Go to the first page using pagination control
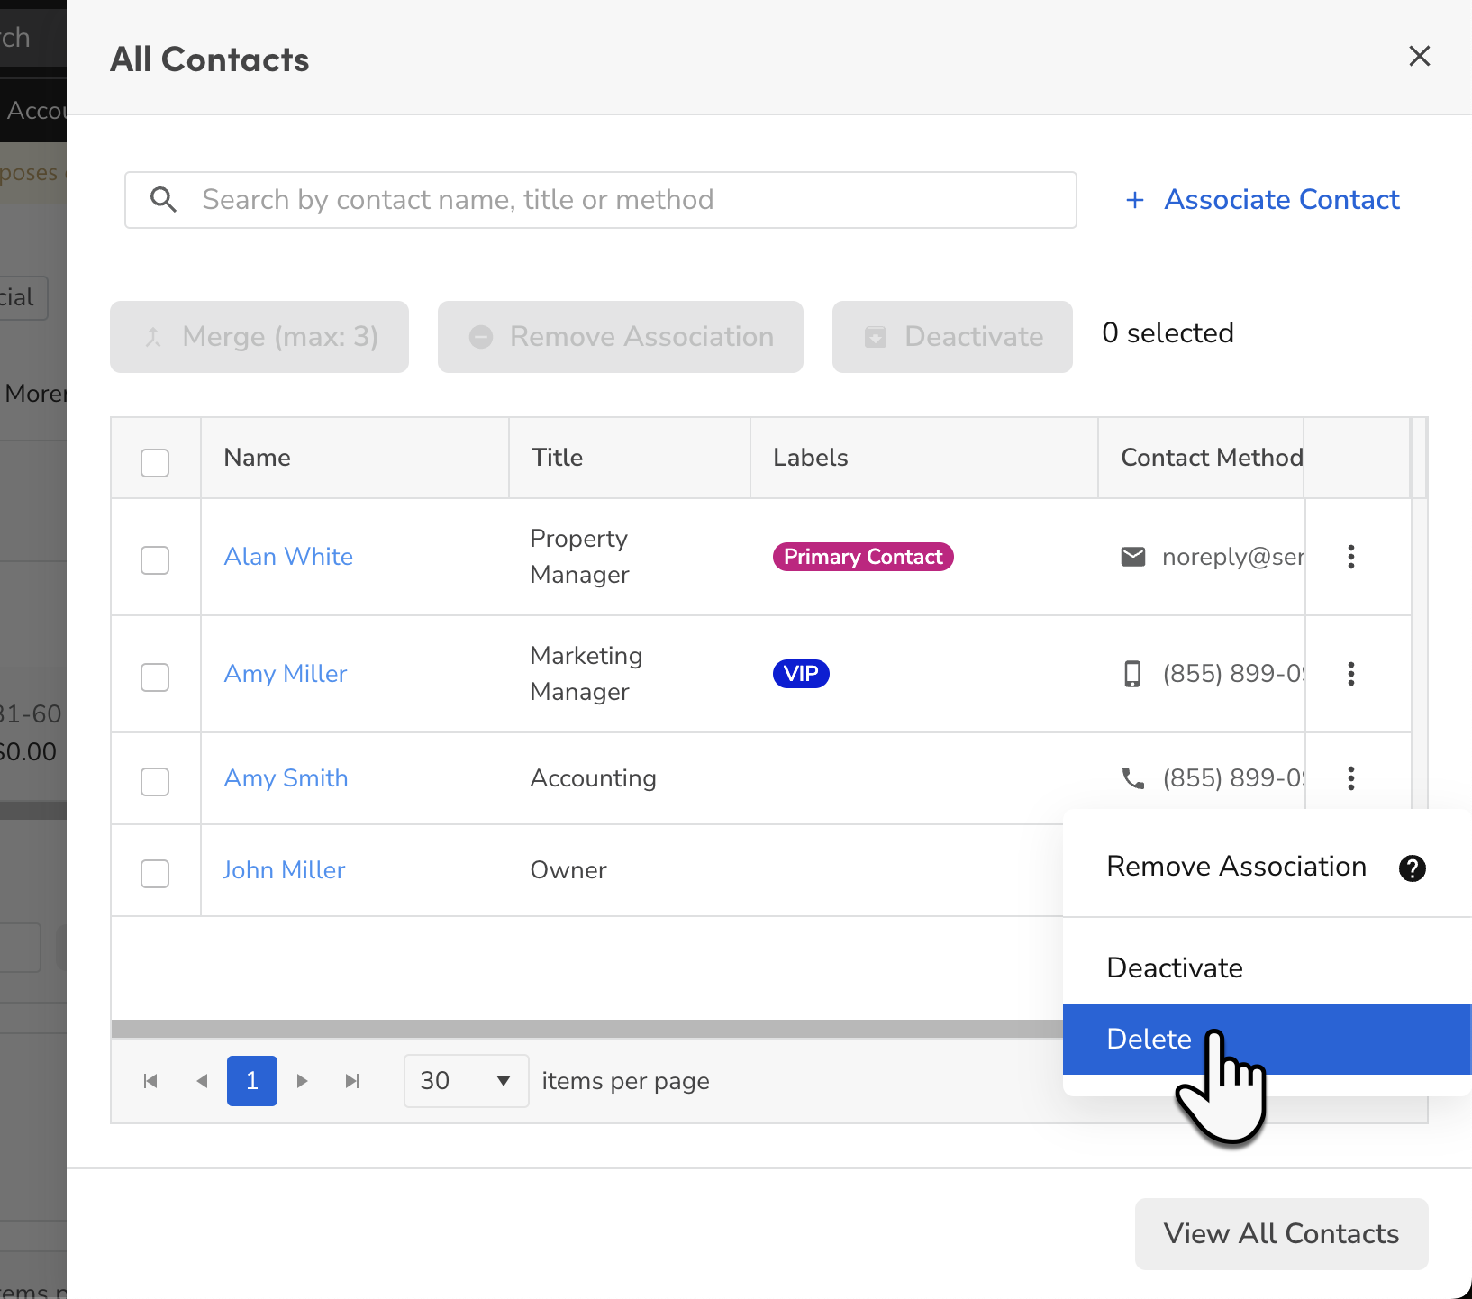The height and width of the screenshot is (1299, 1472). [x=150, y=1081]
